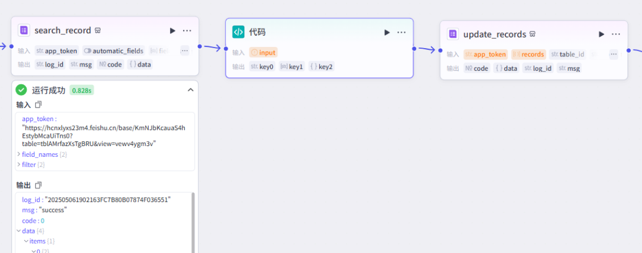Copy the 输入 input data

(38, 105)
